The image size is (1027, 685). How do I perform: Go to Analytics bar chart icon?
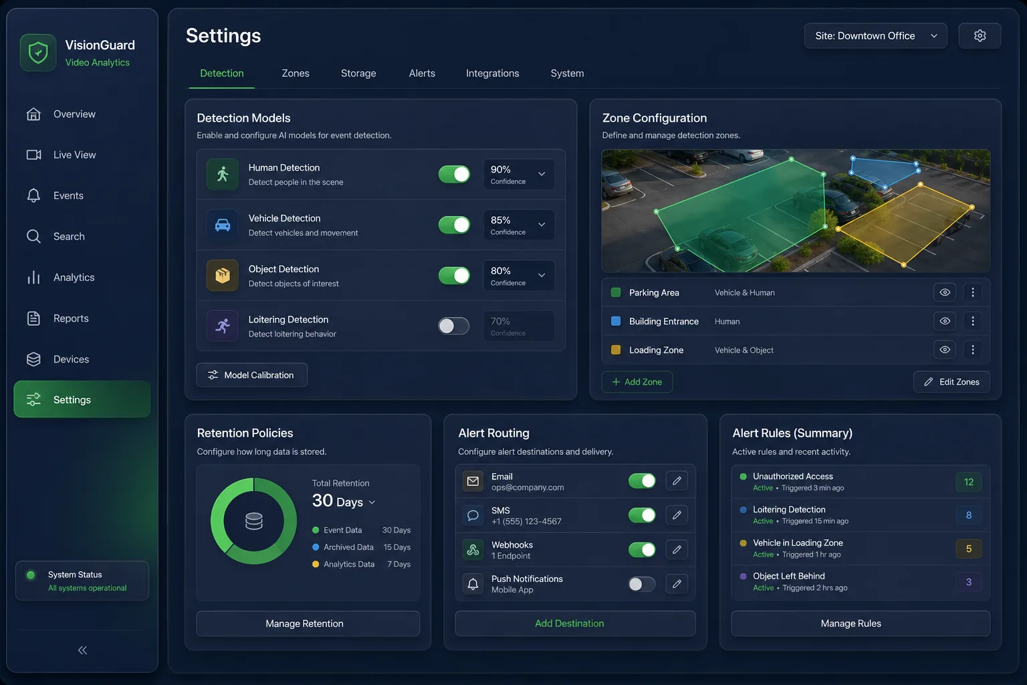(33, 278)
